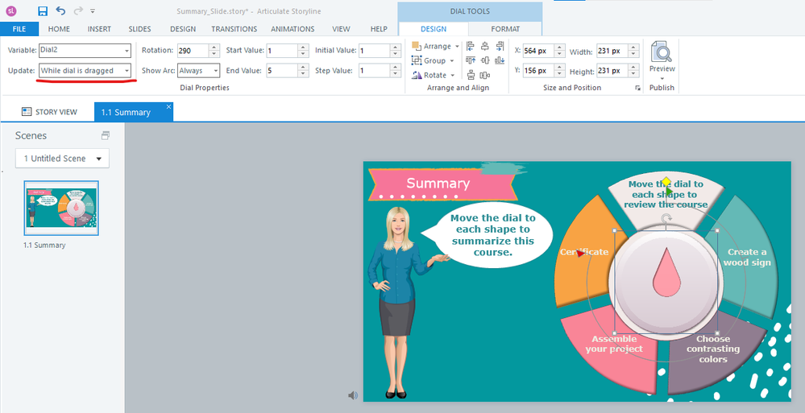The width and height of the screenshot is (805, 413).
Task: Click the Arrange button
Action: coord(434,47)
